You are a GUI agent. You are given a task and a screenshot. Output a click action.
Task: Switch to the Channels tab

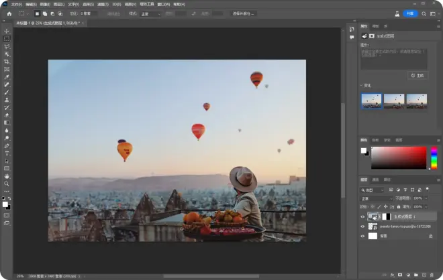click(x=375, y=180)
